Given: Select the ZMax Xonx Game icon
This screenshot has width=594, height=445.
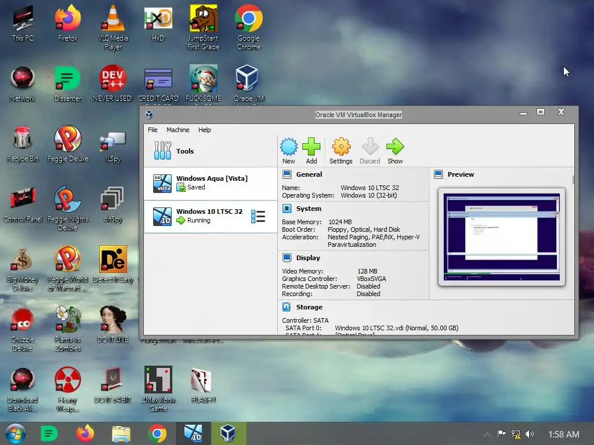Looking at the screenshot, I should coord(158,389).
